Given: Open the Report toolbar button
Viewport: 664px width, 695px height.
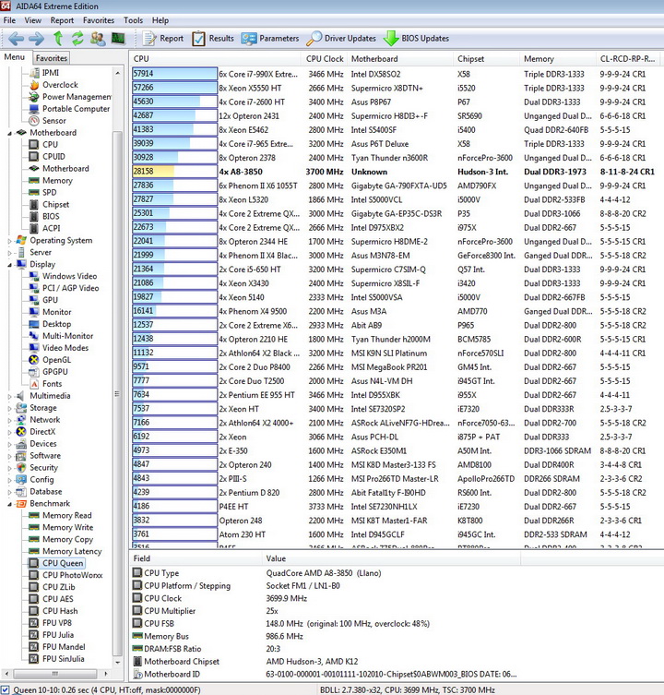Looking at the screenshot, I should [163, 39].
